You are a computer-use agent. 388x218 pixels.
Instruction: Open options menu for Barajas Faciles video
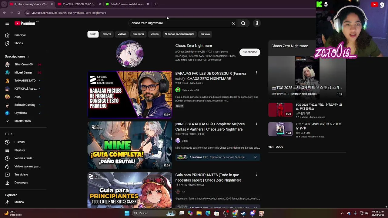coord(256,73)
